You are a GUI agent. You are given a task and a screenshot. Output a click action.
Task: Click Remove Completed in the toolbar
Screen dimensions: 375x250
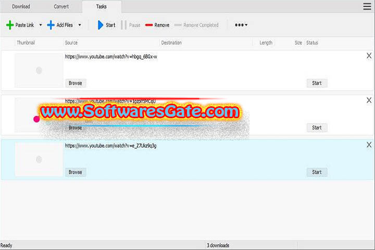tap(196, 25)
